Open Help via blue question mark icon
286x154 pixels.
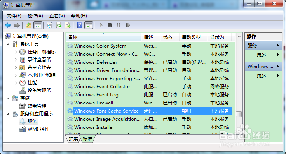[x=80, y=25]
